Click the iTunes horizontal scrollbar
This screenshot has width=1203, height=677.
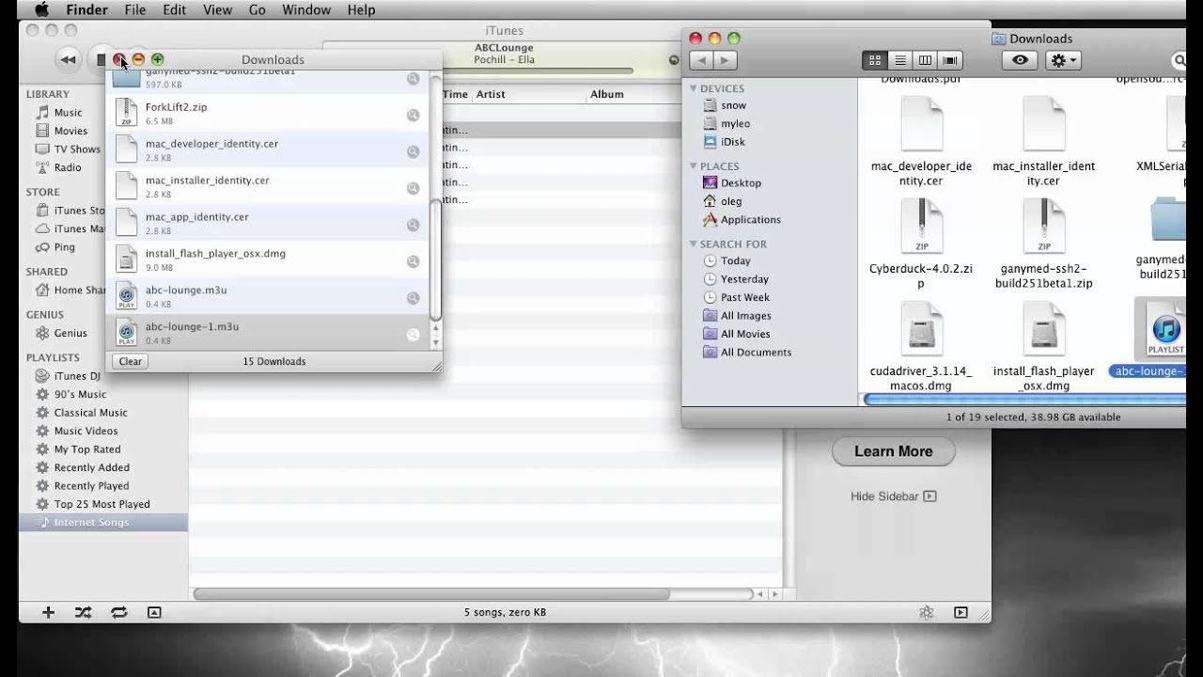tap(432, 594)
